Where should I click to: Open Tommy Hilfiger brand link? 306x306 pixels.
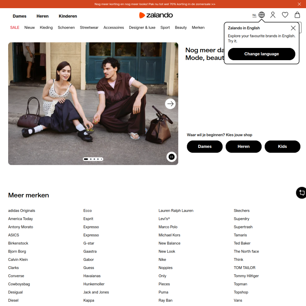(246, 276)
